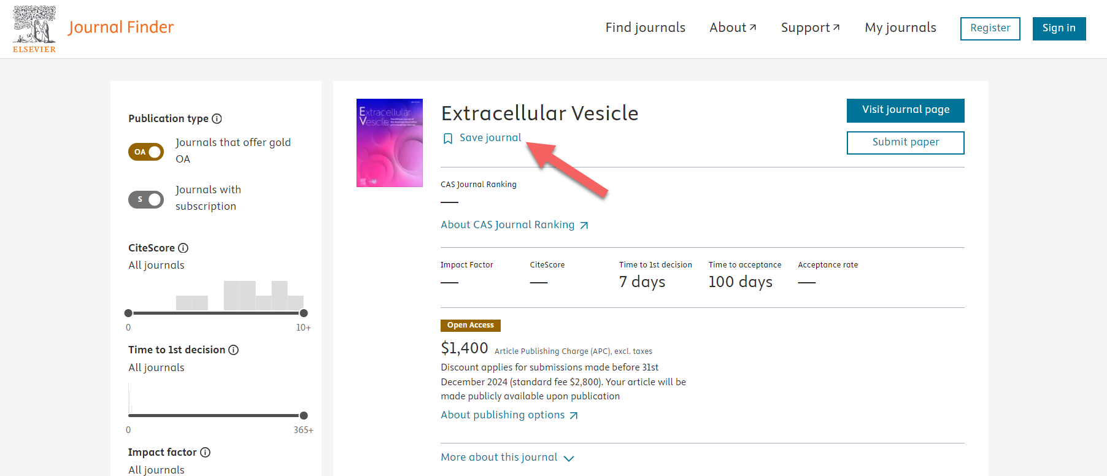Click the Save journal bookmark icon
The image size is (1107, 476).
click(447, 138)
